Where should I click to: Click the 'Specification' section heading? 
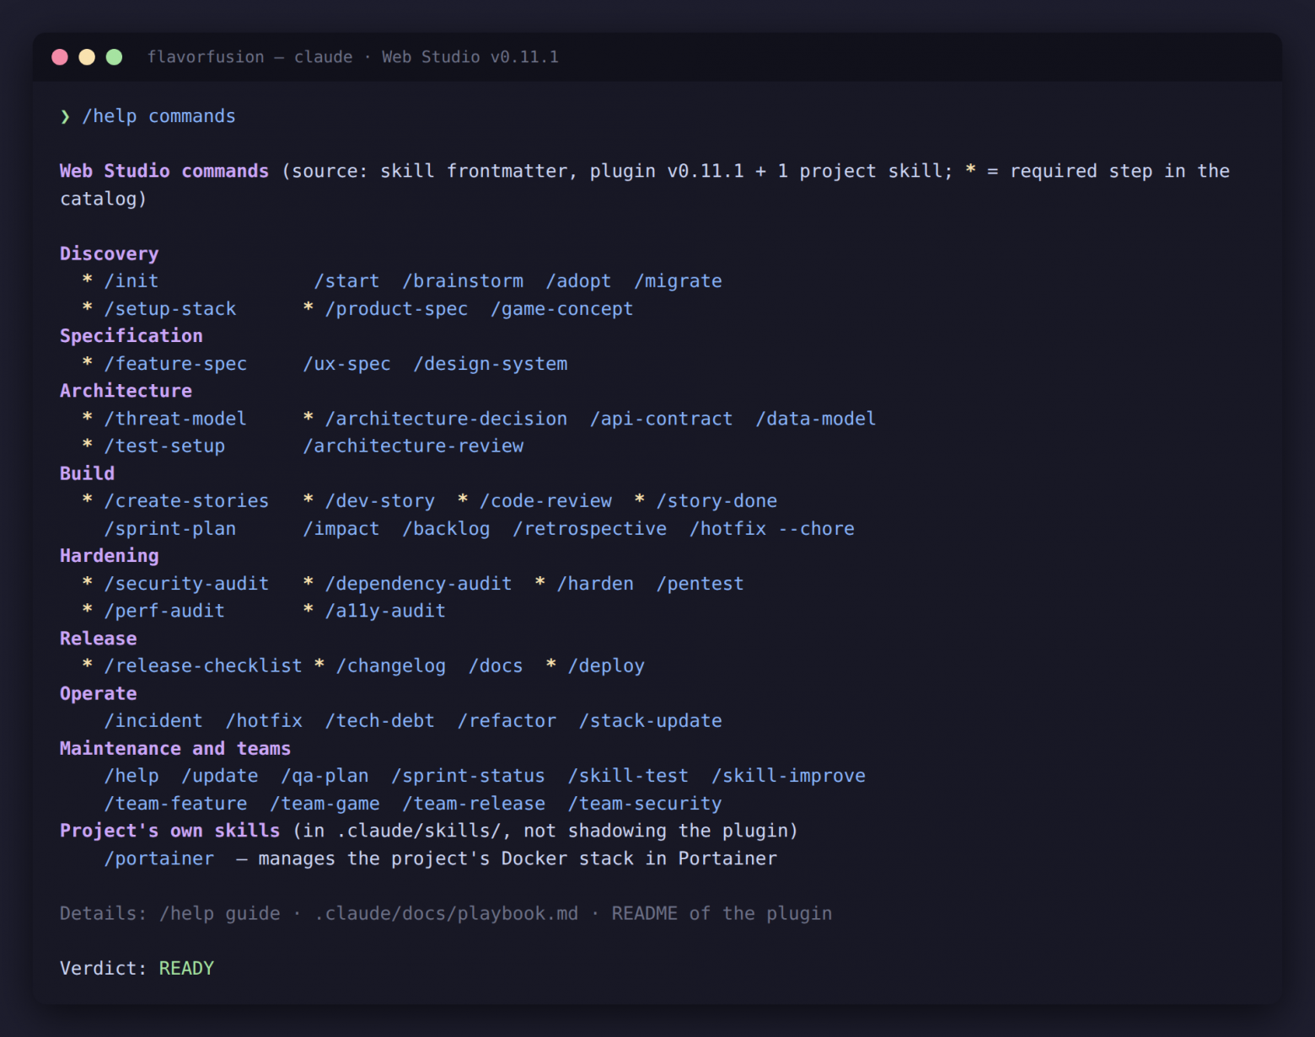(131, 336)
